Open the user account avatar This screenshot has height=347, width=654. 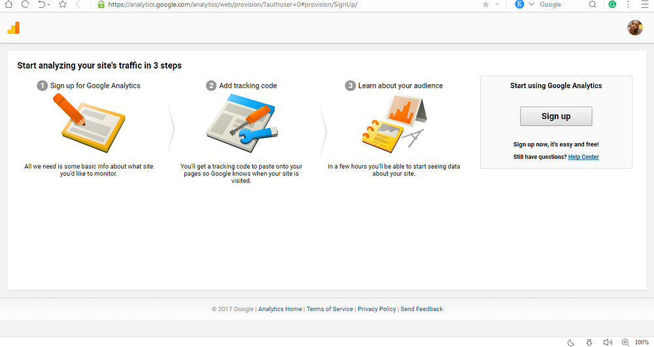tap(635, 27)
